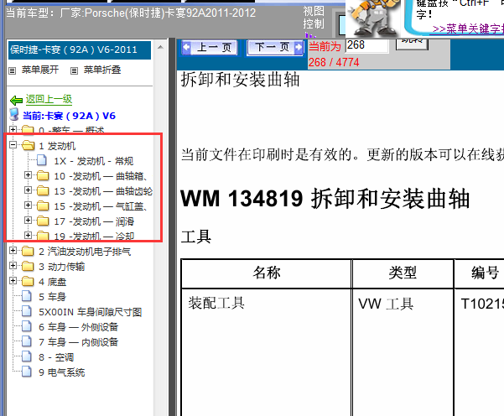Go to previous page with 上一页 button

point(210,48)
